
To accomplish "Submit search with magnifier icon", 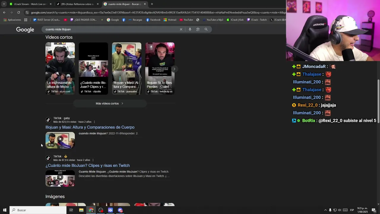I will tap(206, 29).
